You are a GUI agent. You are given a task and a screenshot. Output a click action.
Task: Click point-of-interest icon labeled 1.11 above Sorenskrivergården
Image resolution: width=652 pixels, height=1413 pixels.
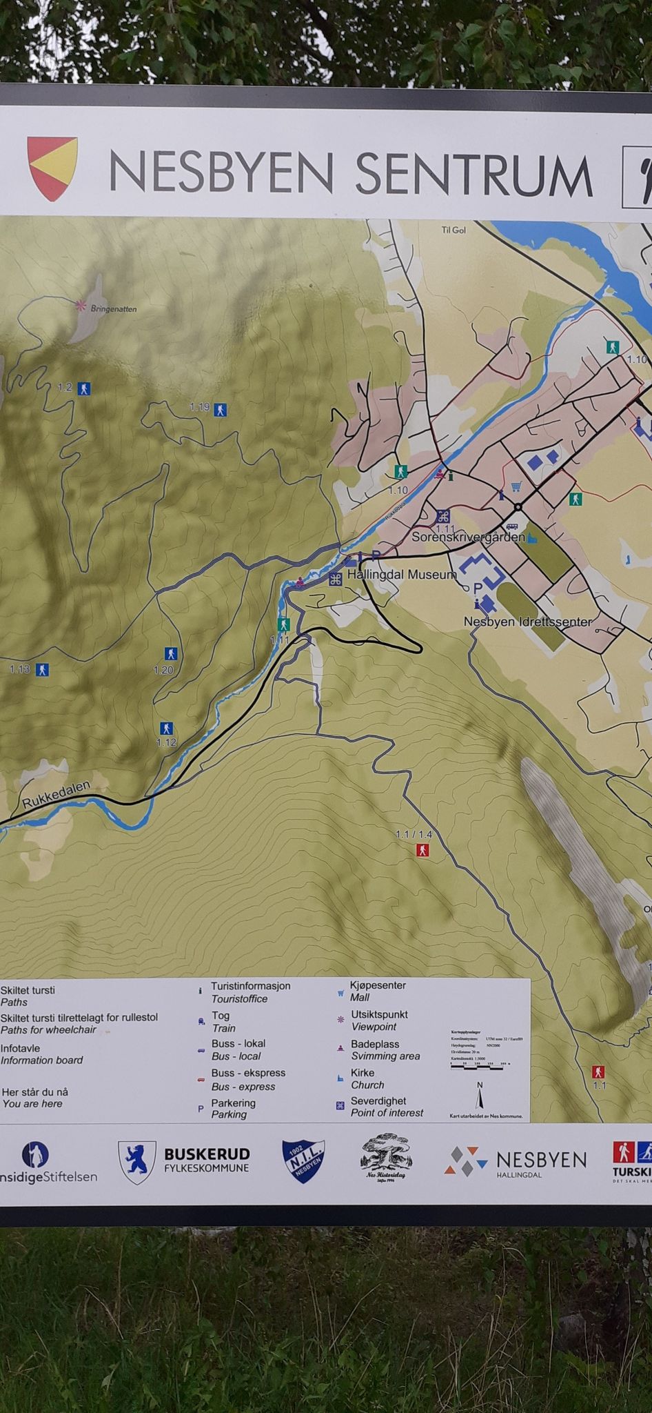[443, 516]
